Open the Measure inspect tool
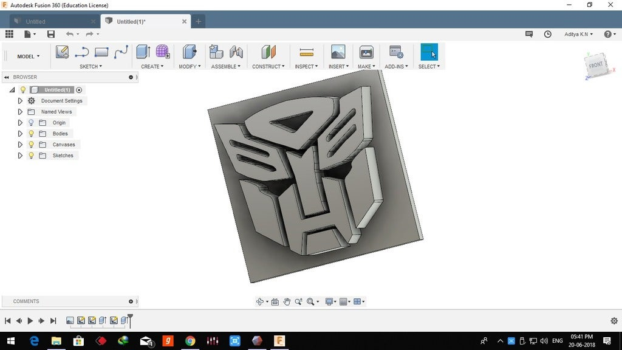622x350 pixels. (306, 52)
